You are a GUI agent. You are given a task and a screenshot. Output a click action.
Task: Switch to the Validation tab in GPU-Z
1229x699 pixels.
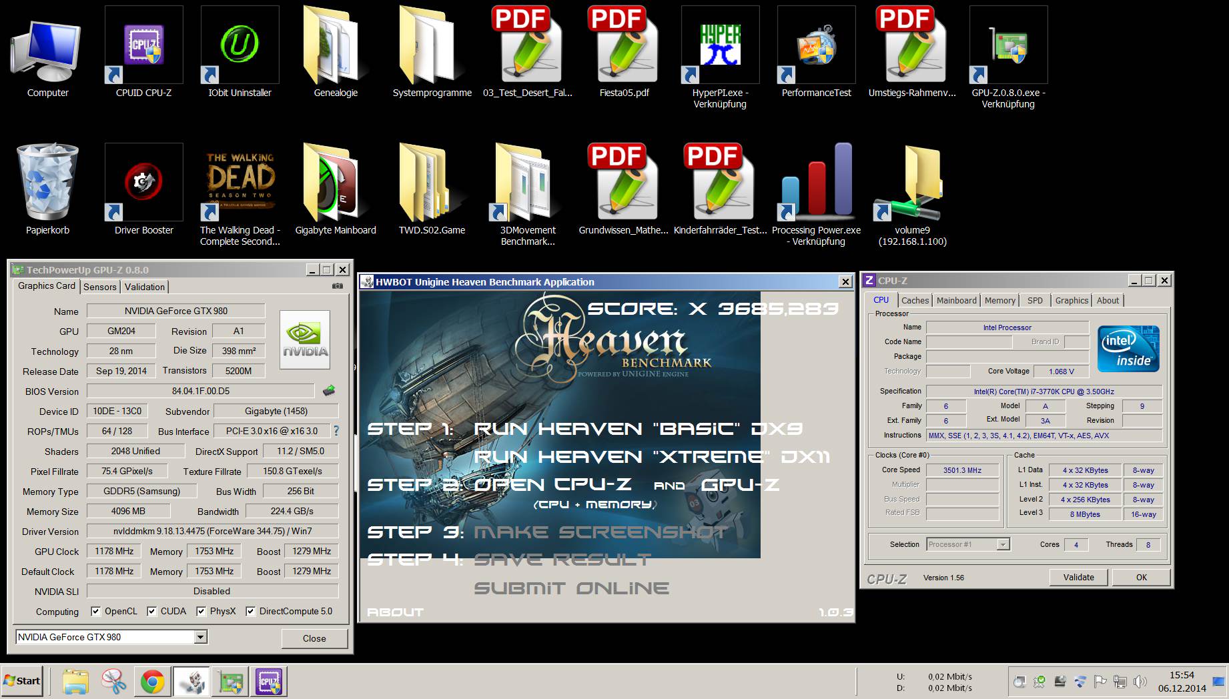[144, 287]
